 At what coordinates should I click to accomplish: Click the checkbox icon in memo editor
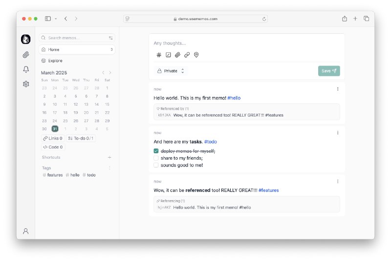click(168, 55)
